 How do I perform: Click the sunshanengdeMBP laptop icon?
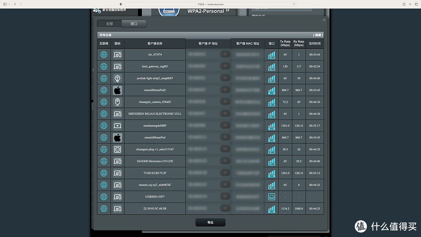pos(117,126)
